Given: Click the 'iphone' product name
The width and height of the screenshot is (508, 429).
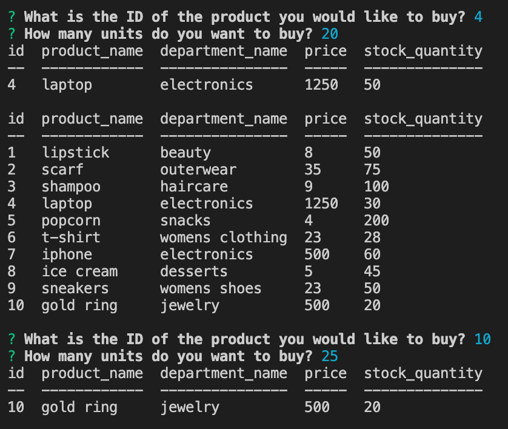Looking at the screenshot, I should (x=67, y=254).
